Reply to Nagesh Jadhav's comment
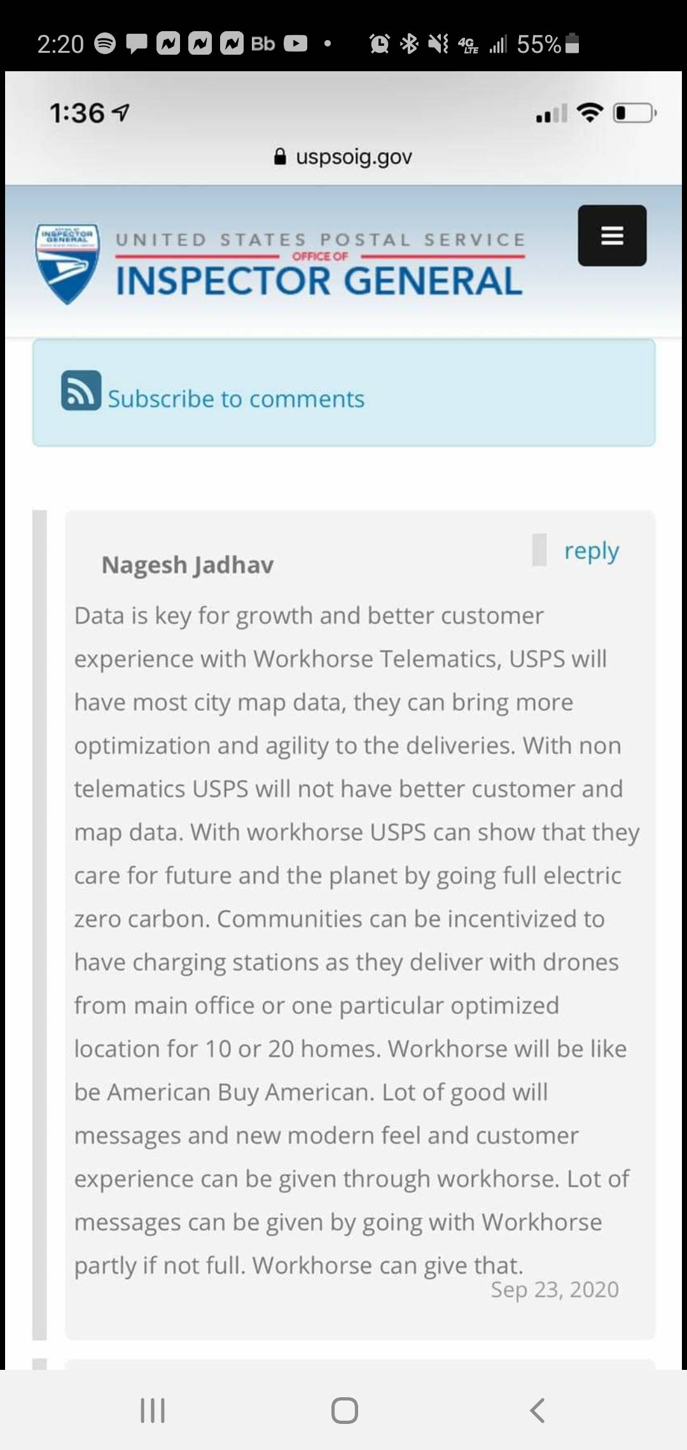This screenshot has width=687, height=1450. pos(591,551)
